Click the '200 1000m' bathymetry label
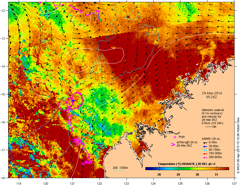The height and width of the screenshot is (186, 240). 120,168
